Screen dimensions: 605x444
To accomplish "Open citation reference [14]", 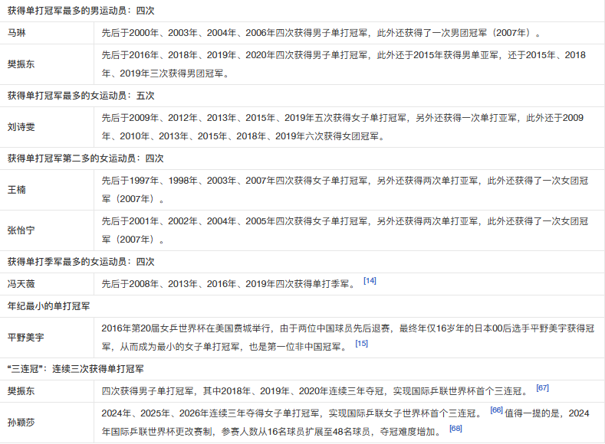I will (x=370, y=281).
